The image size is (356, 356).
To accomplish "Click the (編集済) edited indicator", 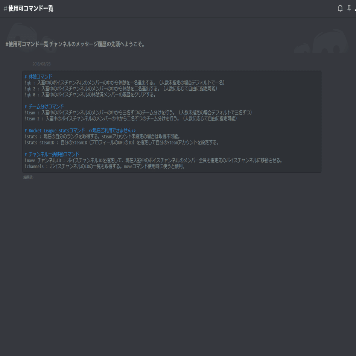I will point(28,177).
